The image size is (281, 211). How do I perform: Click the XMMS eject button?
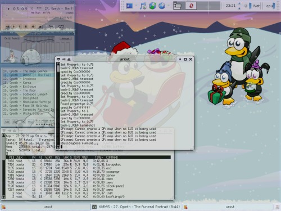pyautogui.click(x=40, y=26)
